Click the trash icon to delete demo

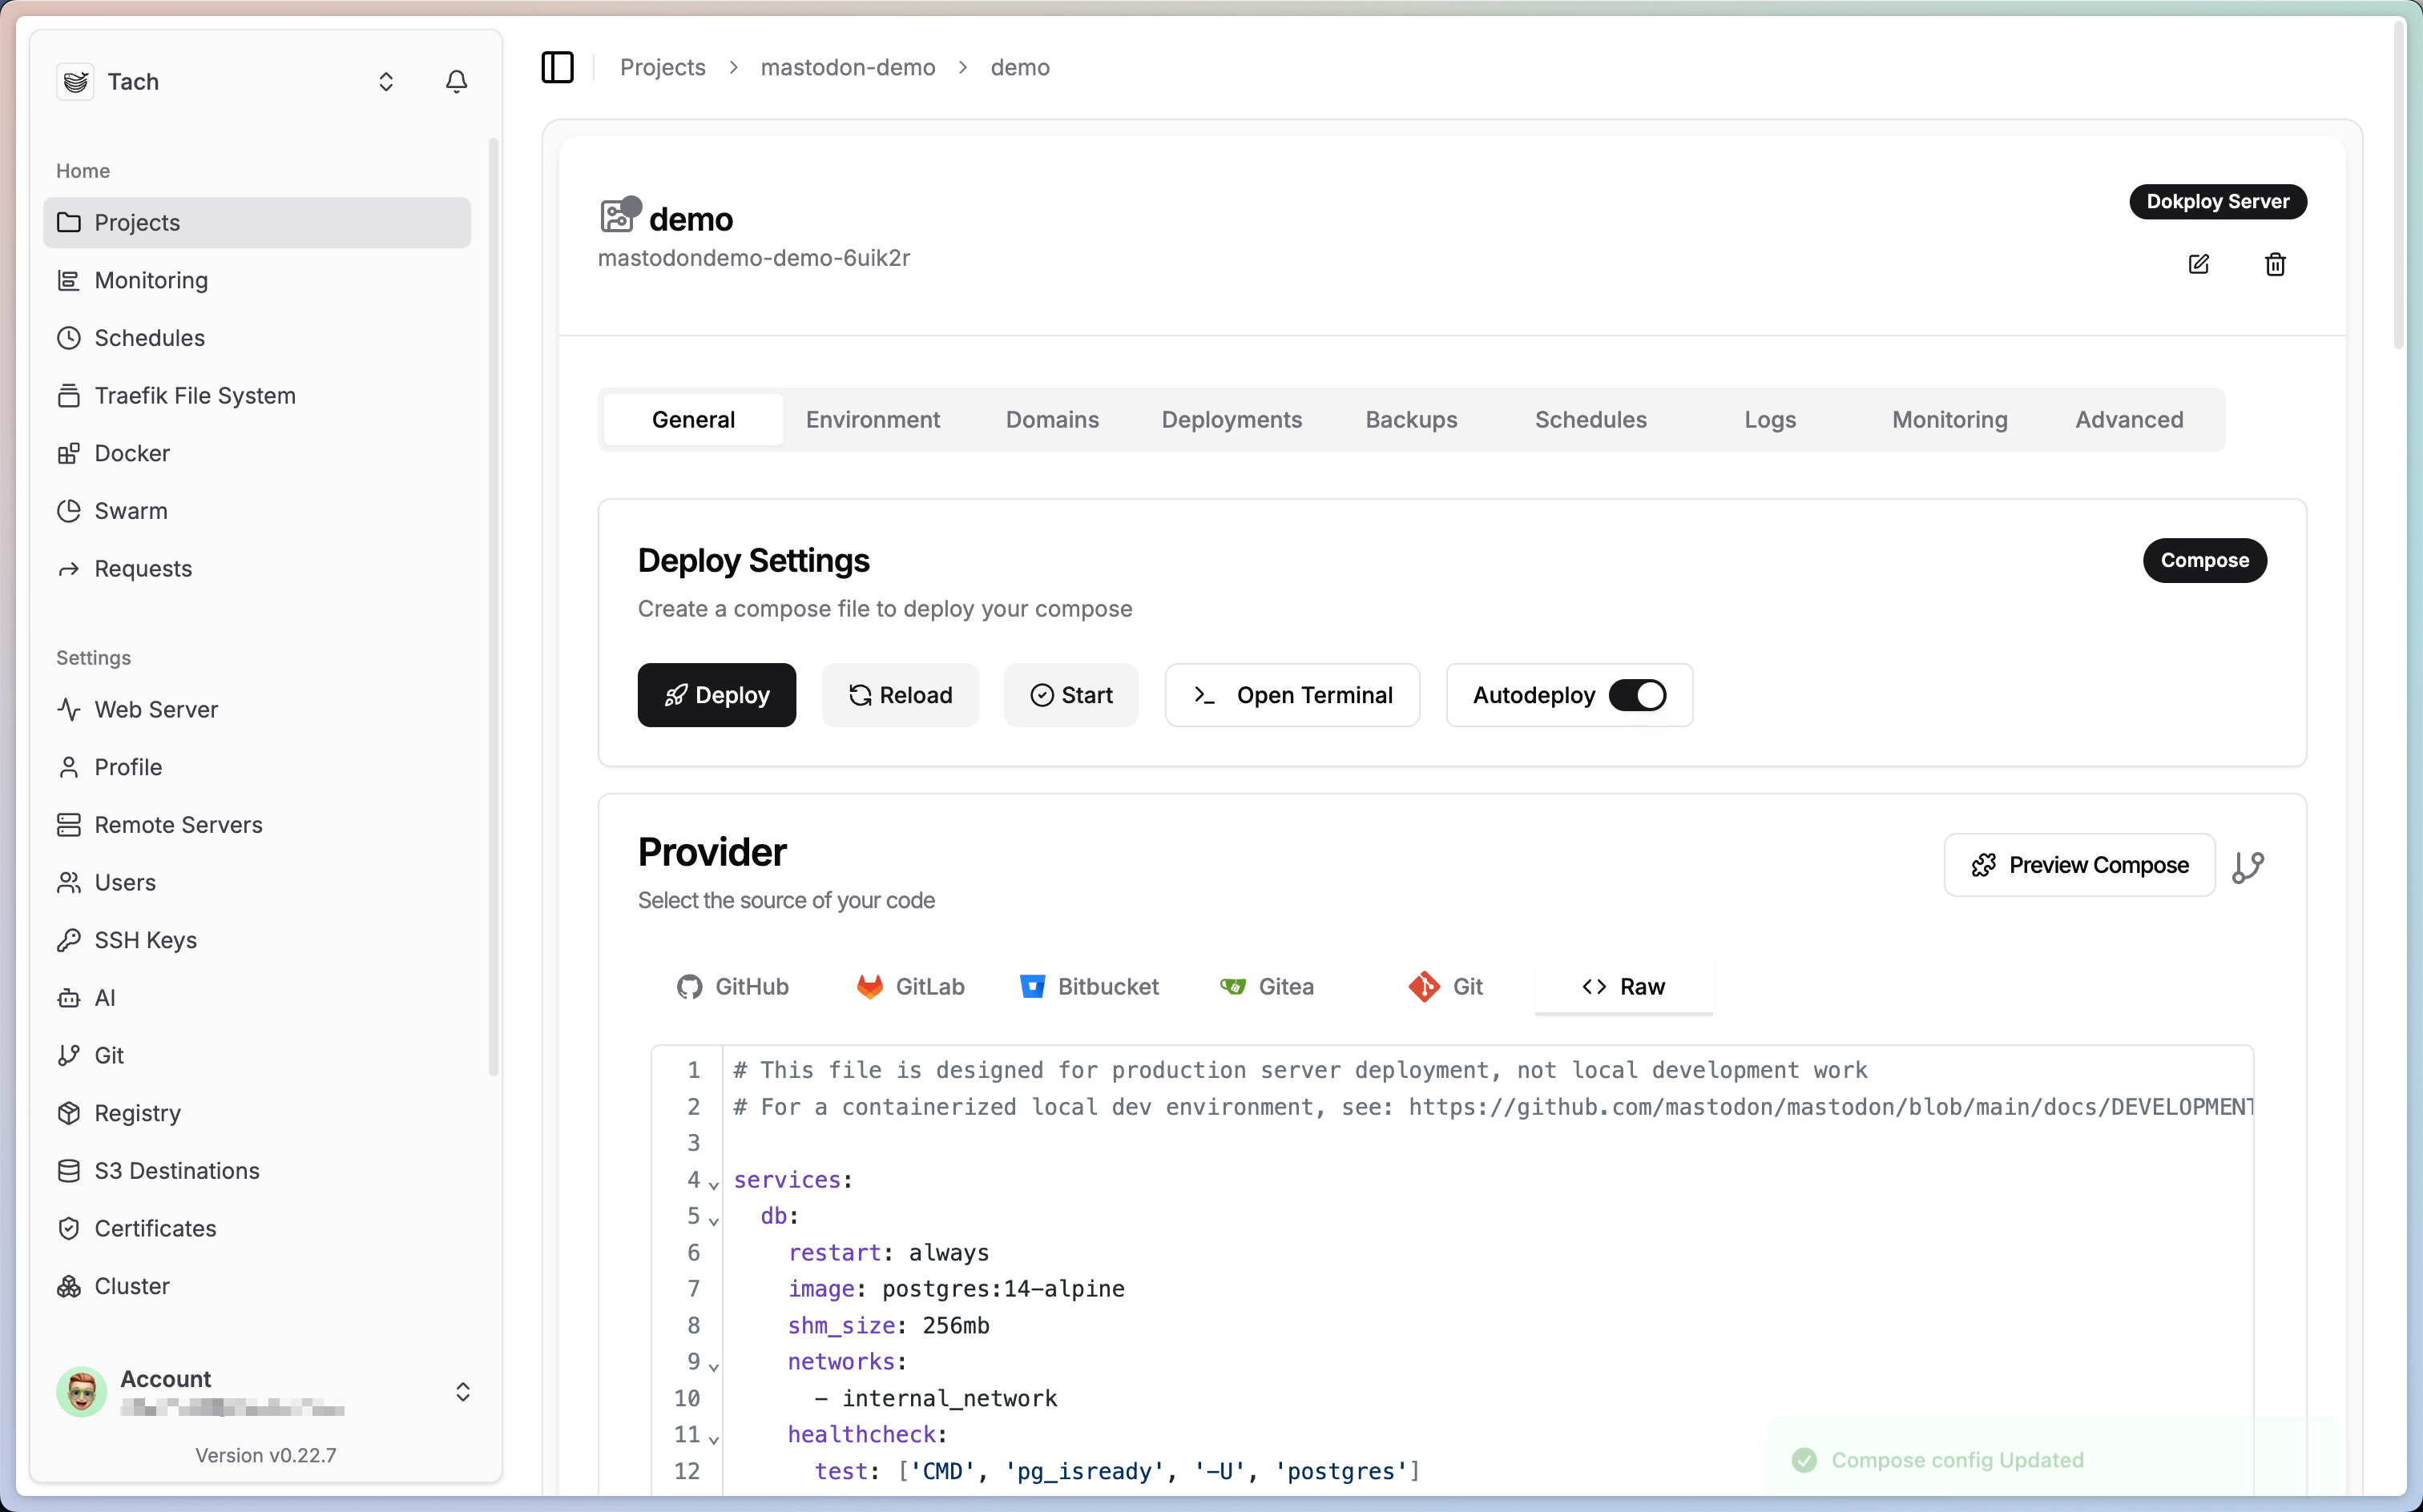pos(2275,264)
